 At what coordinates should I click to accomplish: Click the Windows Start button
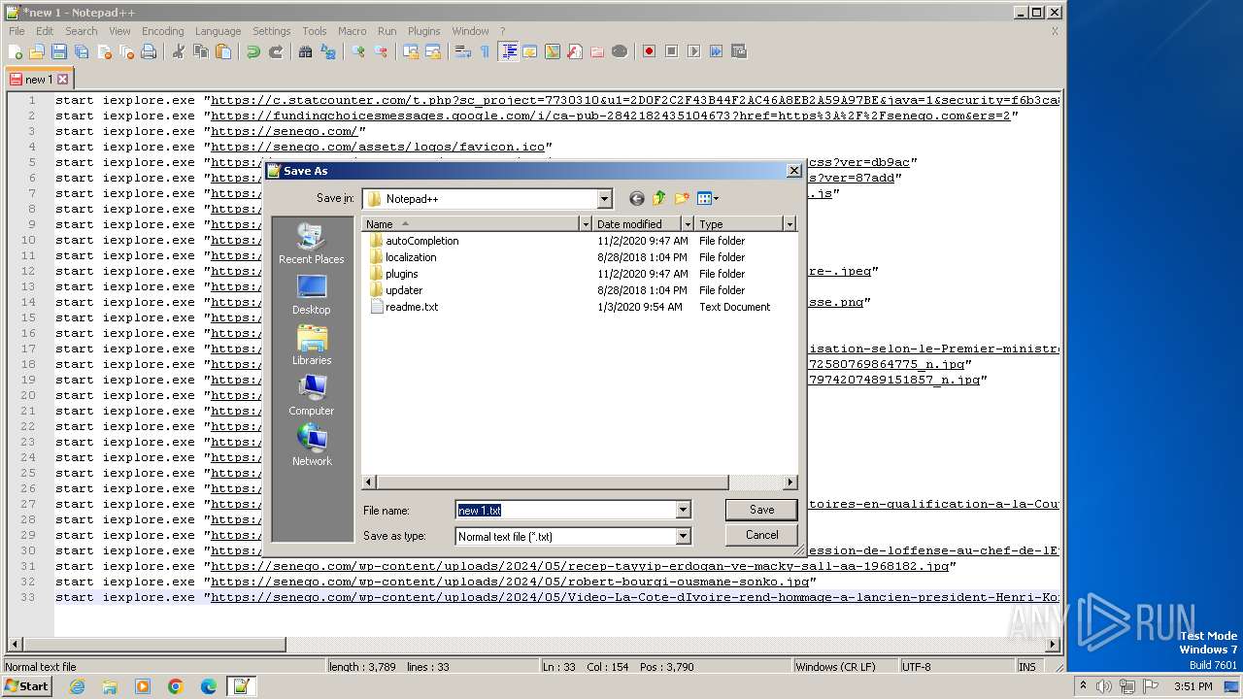[26, 686]
